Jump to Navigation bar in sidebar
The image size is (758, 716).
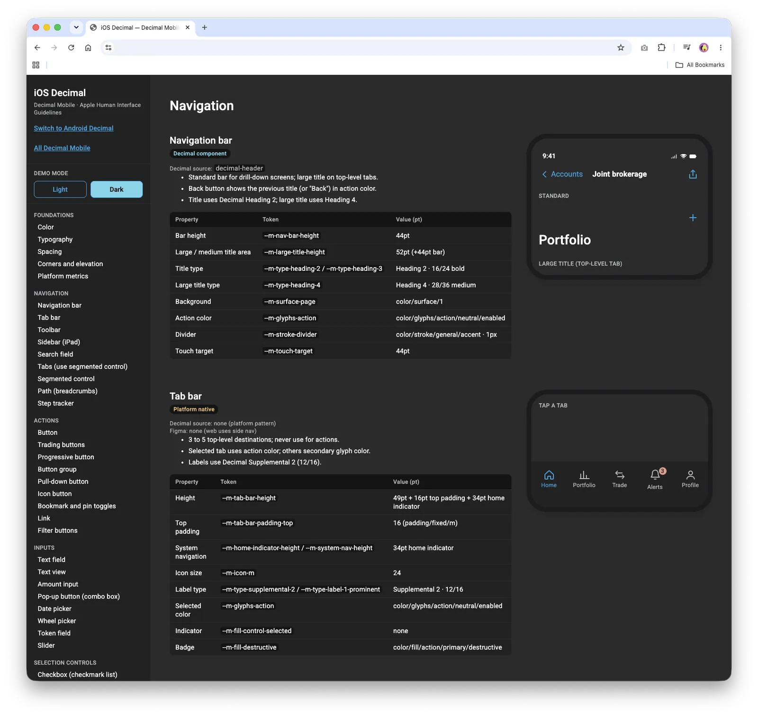click(60, 305)
